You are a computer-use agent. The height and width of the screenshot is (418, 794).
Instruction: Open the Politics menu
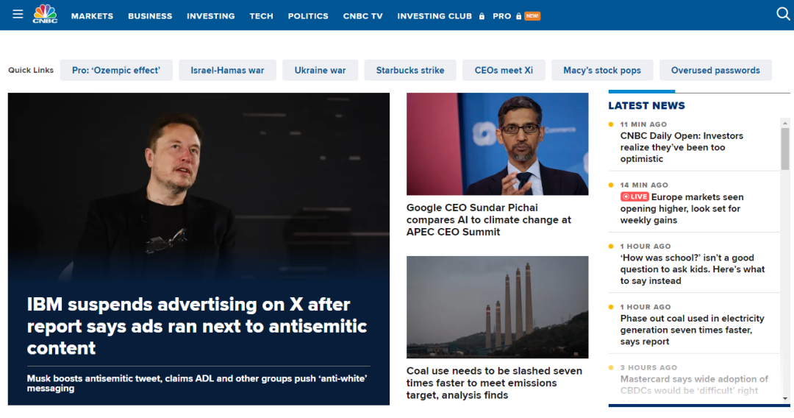(x=308, y=16)
